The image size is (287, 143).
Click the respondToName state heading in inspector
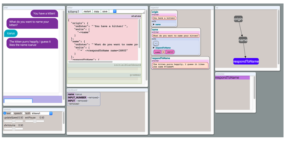pyautogui.click(x=161, y=58)
